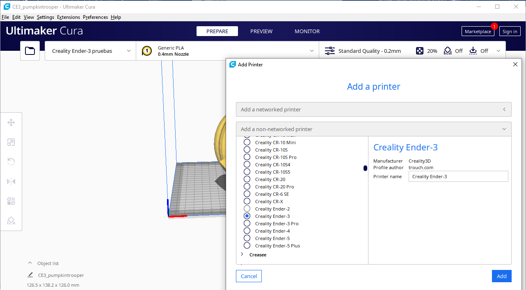
Task: Click the extruder 1 material icon
Action: 147,51
